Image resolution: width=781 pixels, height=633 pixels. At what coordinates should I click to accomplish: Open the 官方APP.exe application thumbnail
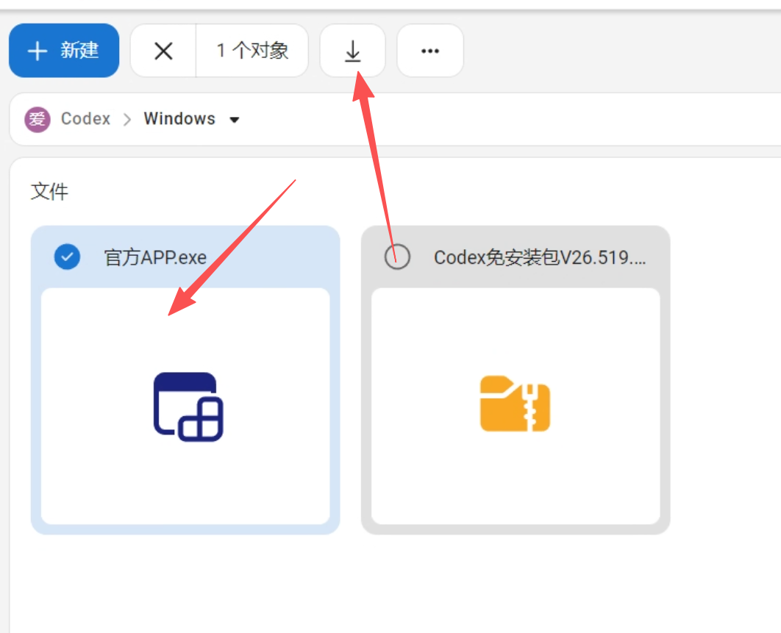click(185, 406)
